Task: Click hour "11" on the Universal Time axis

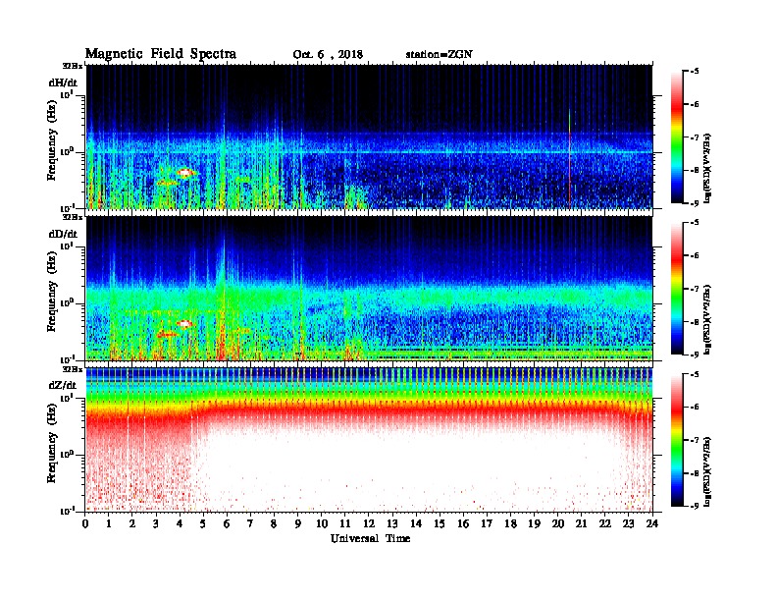Action: [x=345, y=523]
